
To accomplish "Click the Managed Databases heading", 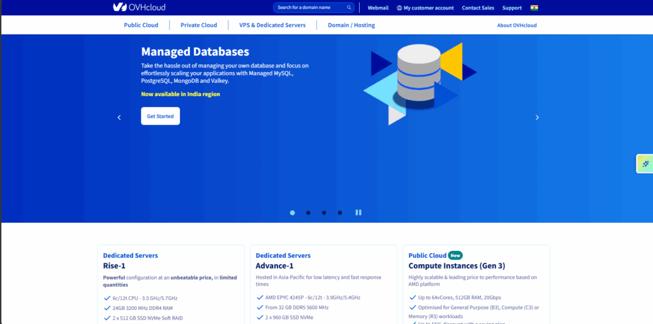I will (x=195, y=52).
